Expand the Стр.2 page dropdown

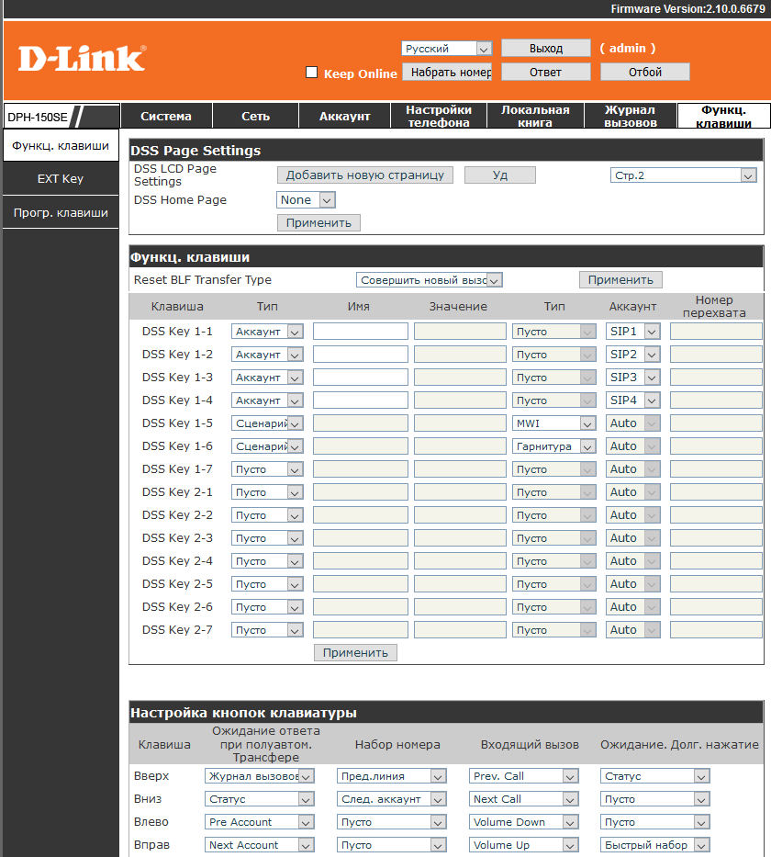point(683,175)
